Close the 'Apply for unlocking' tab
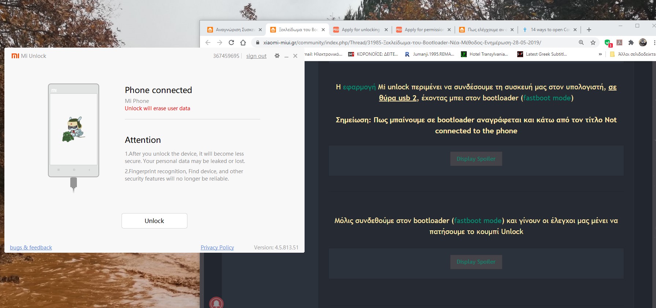Viewport: 656px width, 308px height. pyautogui.click(x=386, y=30)
